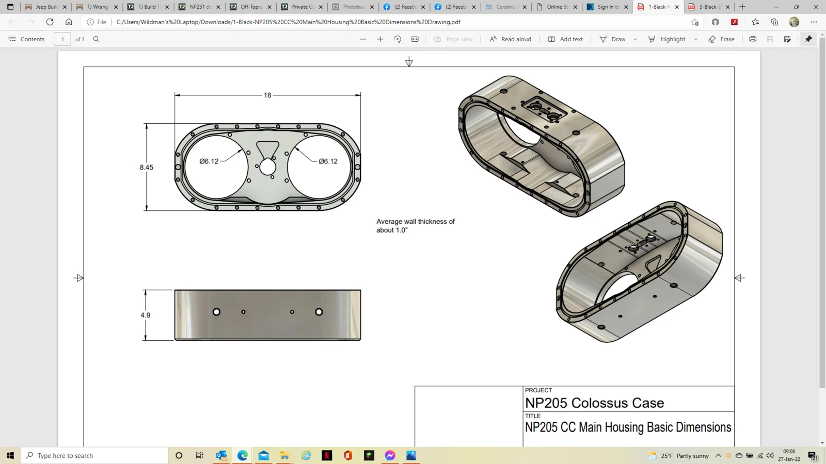
Task: Zoom in with the plus icon
Action: tap(380, 39)
